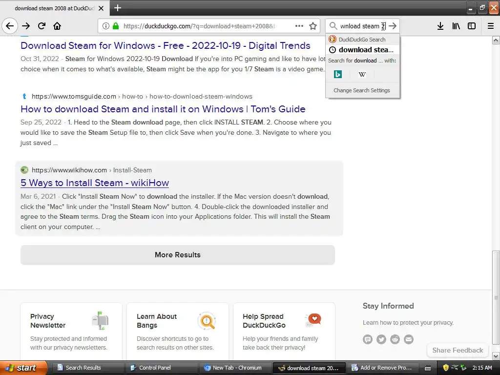The image size is (500, 375).
Task: Select DuckDuckGo Search suggestion header
Action: click(362, 40)
